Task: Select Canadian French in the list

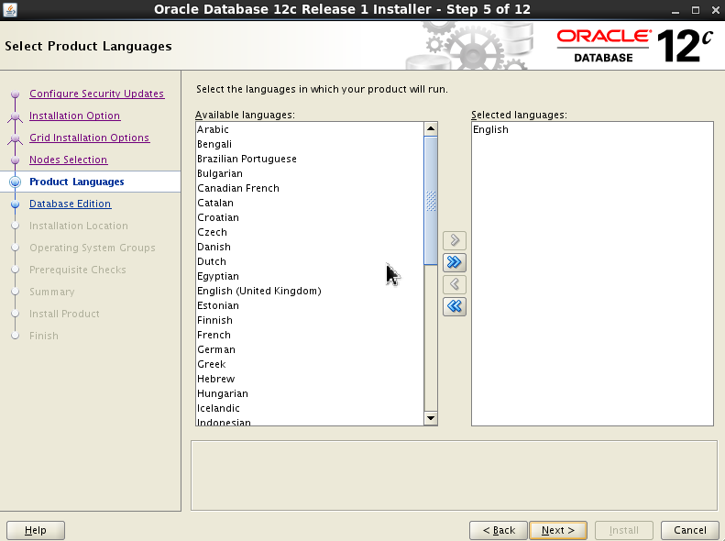Action: click(309, 188)
